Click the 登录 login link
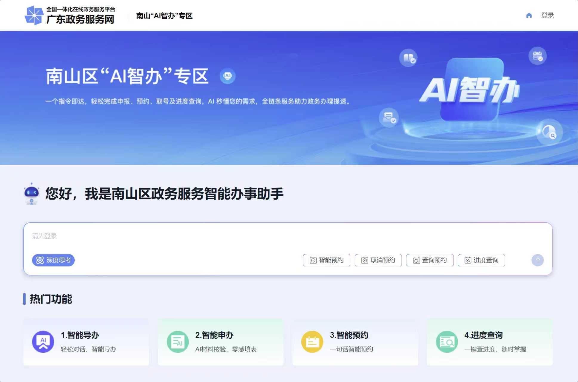Viewport: 578px width, 382px height. pyautogui.click(x=547, y=16)
